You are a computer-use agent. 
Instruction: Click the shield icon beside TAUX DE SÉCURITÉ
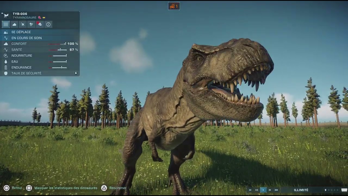coord(6,73)
